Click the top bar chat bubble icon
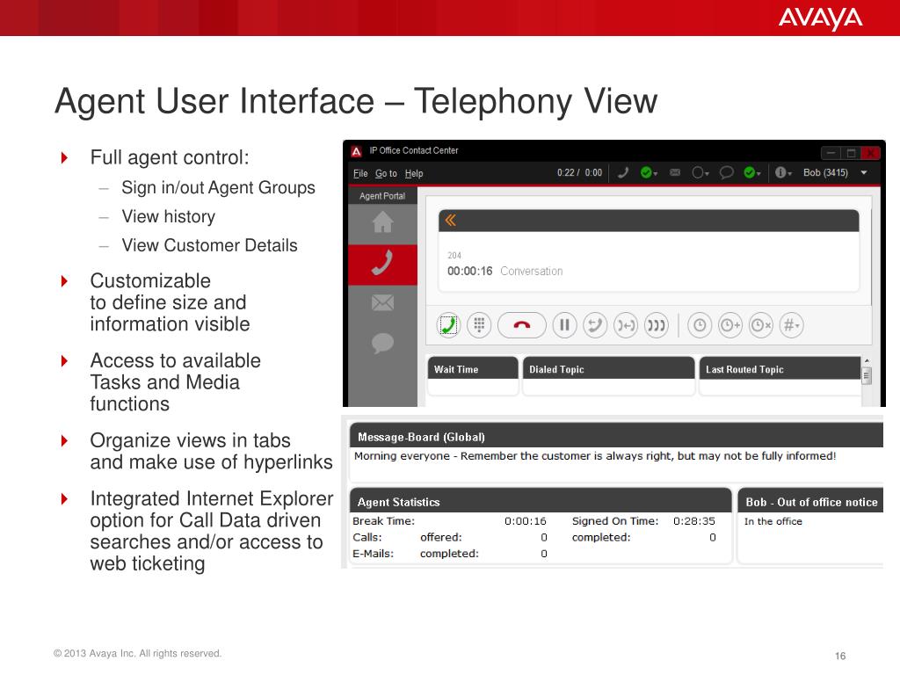 (x=727, y=172)
